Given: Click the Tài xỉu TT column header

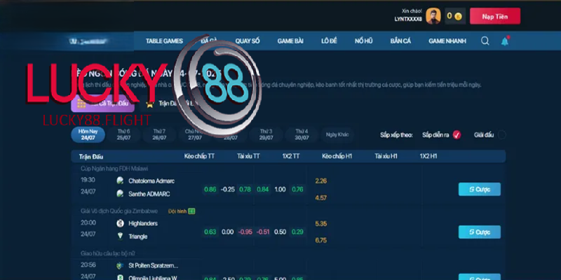Looking at the screenshot, I should coord(248,156).
